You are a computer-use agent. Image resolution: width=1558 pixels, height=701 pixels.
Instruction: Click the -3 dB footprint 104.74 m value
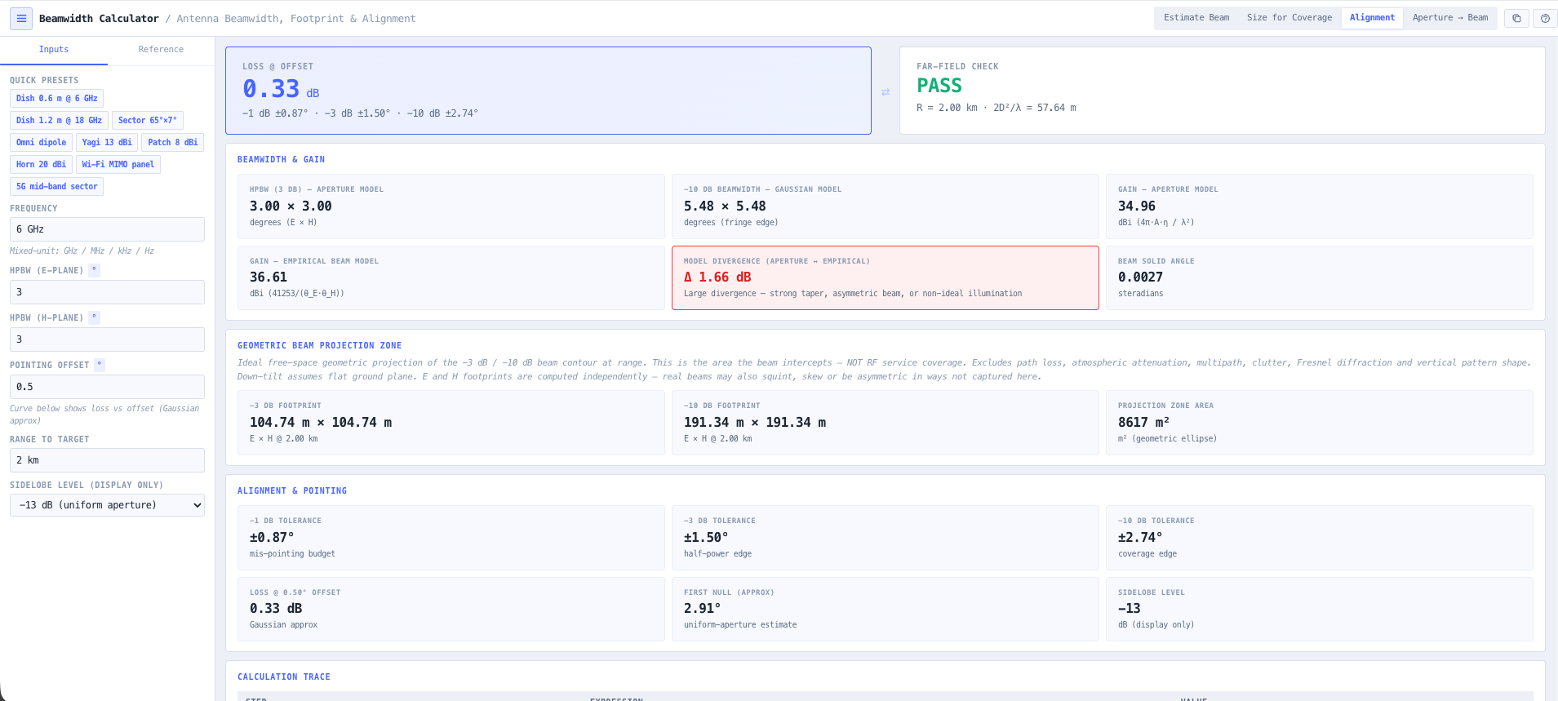pyautogui.click(x=321, y=423)
